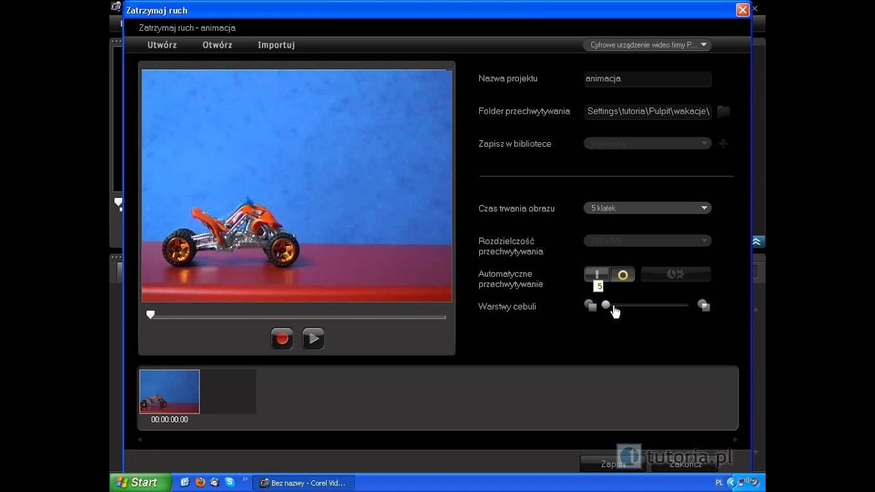Browse for capture folder with folder icon

723,111
